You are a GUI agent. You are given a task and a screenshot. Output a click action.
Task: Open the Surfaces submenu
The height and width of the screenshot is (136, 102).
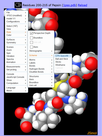pyautogui.click(x=16, y=40)
